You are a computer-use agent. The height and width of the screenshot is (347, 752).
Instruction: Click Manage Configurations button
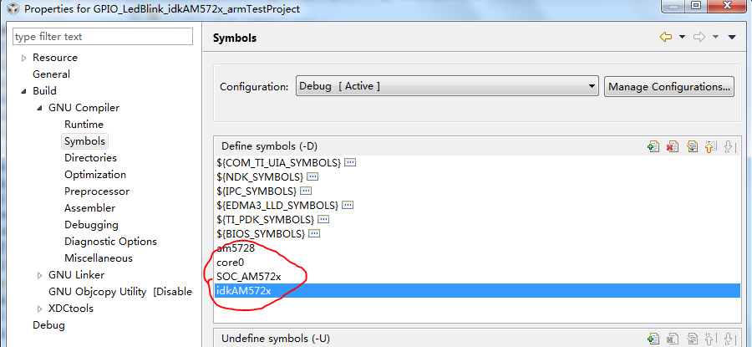669,86
